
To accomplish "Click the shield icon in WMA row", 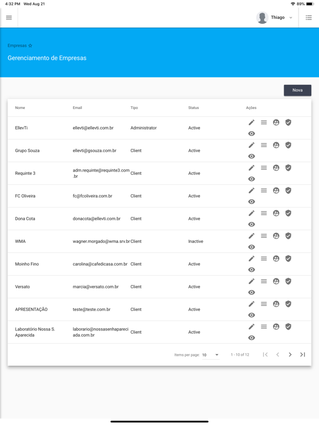I will pyautogui.click(x=288, y=236).
